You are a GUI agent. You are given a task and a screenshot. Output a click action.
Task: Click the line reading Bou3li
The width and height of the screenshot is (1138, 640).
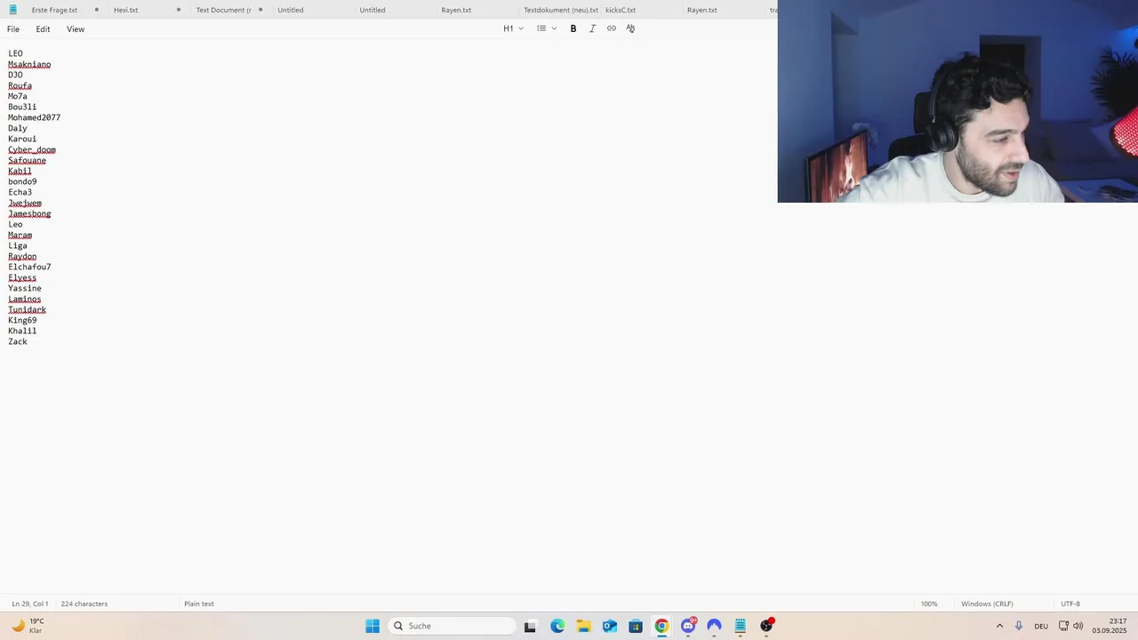22,108
